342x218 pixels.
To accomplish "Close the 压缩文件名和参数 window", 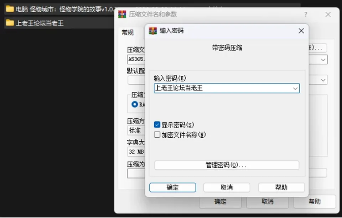I will [x=328, y=14].
